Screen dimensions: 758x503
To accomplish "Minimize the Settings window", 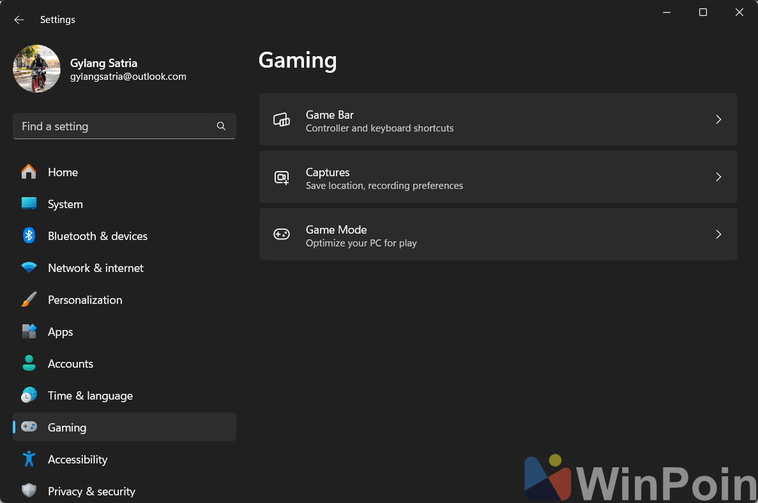I will click(667, 12).
